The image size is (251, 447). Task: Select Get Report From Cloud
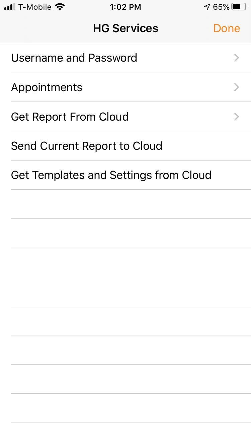tap(125, 117)
